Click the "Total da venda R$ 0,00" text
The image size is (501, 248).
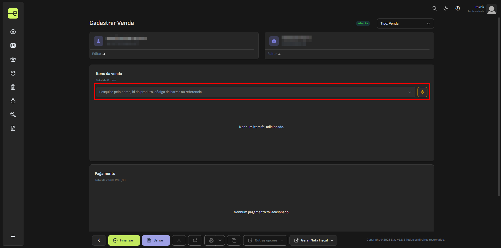pos(110,180)
